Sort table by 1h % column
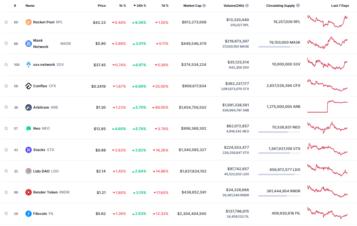Viewport: 357px width, 226px height. [123, 6]
